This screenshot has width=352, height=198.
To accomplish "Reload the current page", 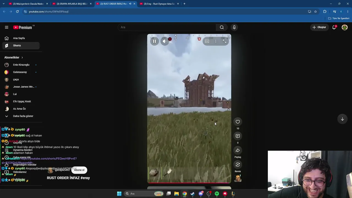I will click(17, 12).
